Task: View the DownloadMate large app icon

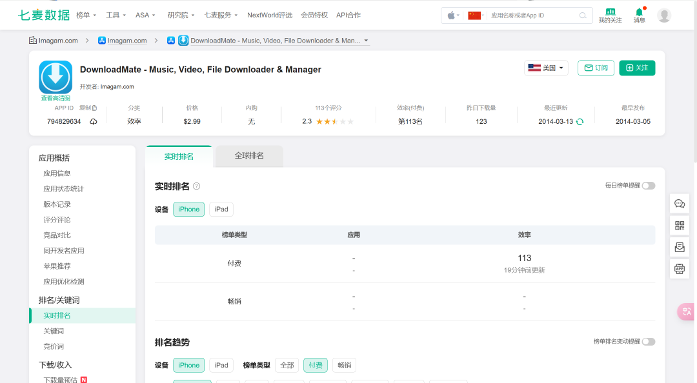Action: [x=56, y=77]
